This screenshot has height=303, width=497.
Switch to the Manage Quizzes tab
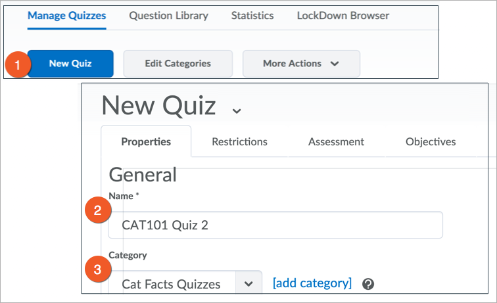[66, 16]
